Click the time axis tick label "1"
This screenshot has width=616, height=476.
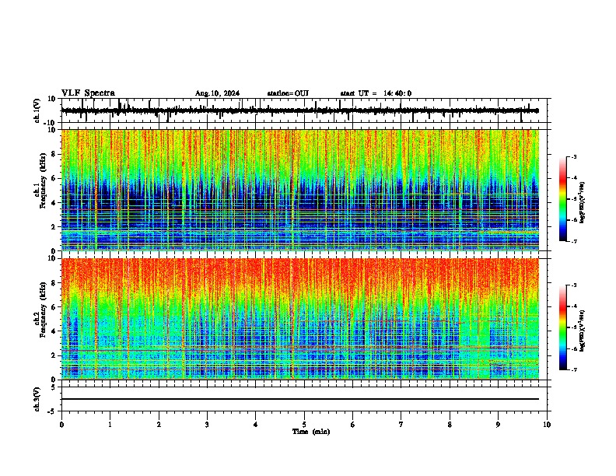coord(110,425)
